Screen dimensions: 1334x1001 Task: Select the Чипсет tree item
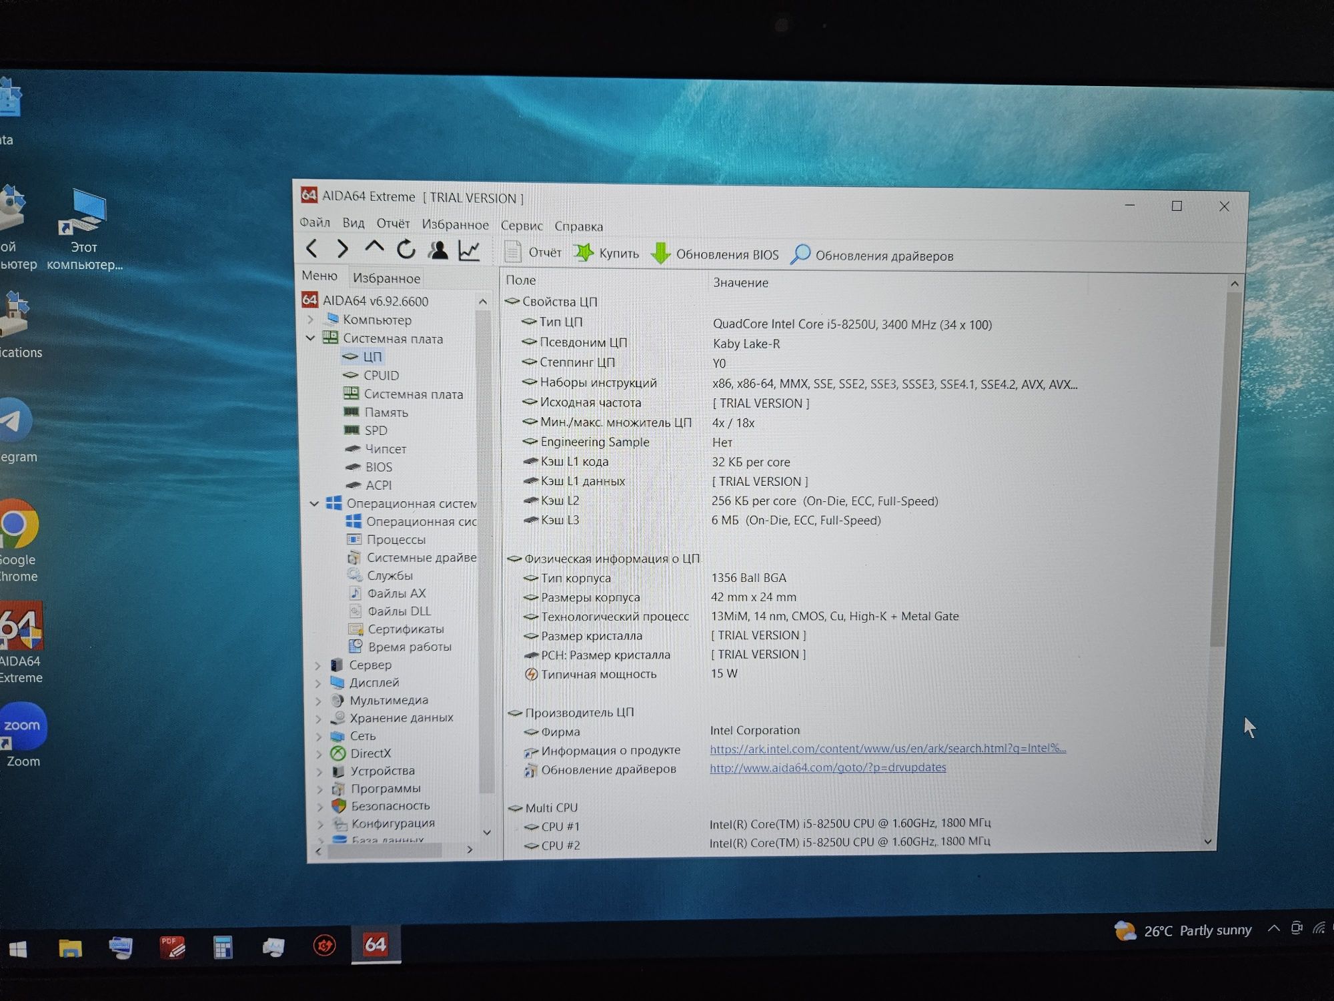click(376, 449)
